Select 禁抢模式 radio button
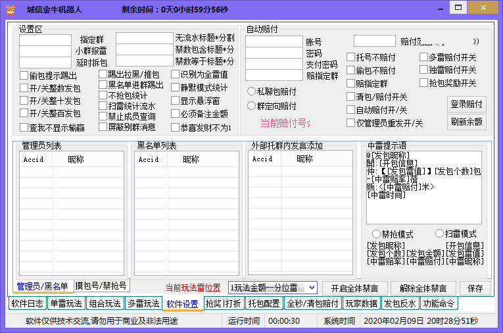Image resolution: width=503 pixels, height=333 pixels. 376,234
